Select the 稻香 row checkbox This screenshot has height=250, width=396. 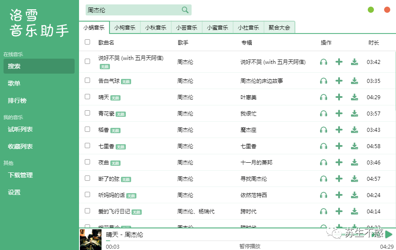[87, 129]
